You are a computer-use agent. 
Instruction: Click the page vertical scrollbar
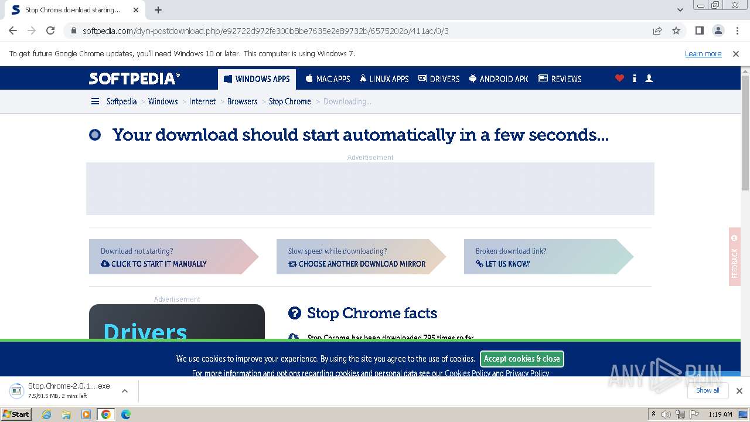745,132
